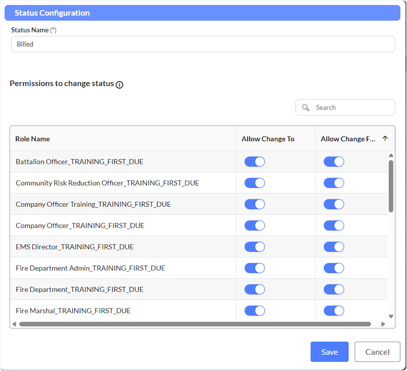The width and height of the screenshot is (407, 371).
Task: Toggle Allow Change To for EMS Director
Action: (255, 247)
